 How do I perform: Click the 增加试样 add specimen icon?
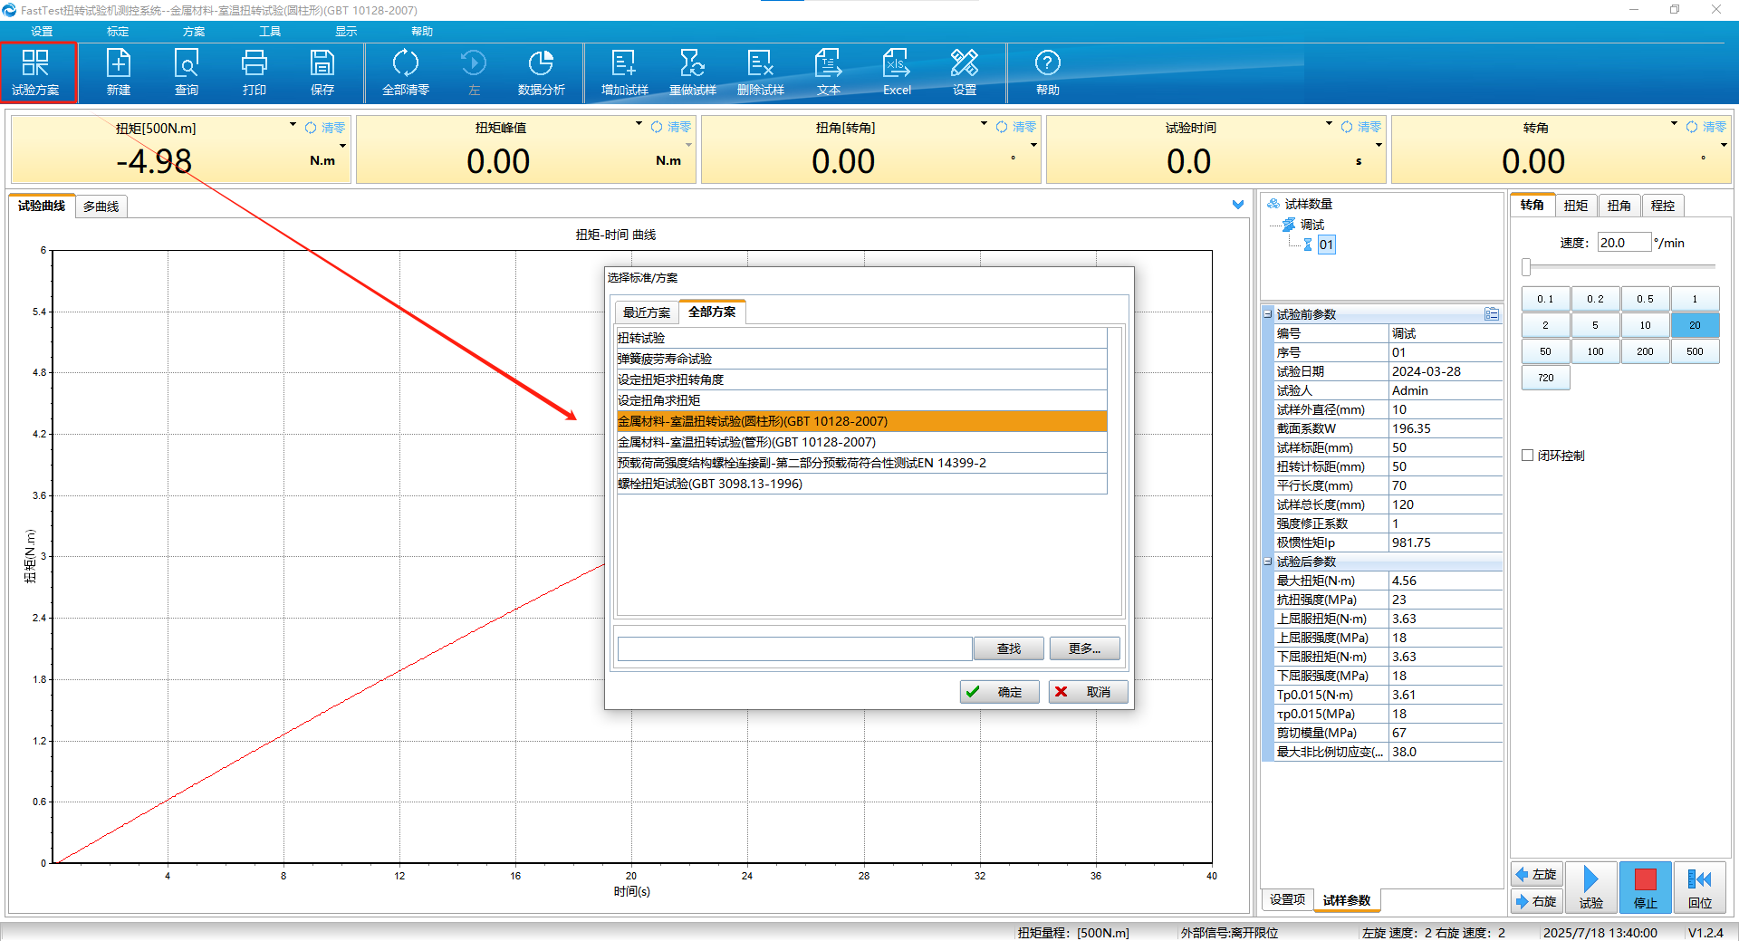click(624, 72)
